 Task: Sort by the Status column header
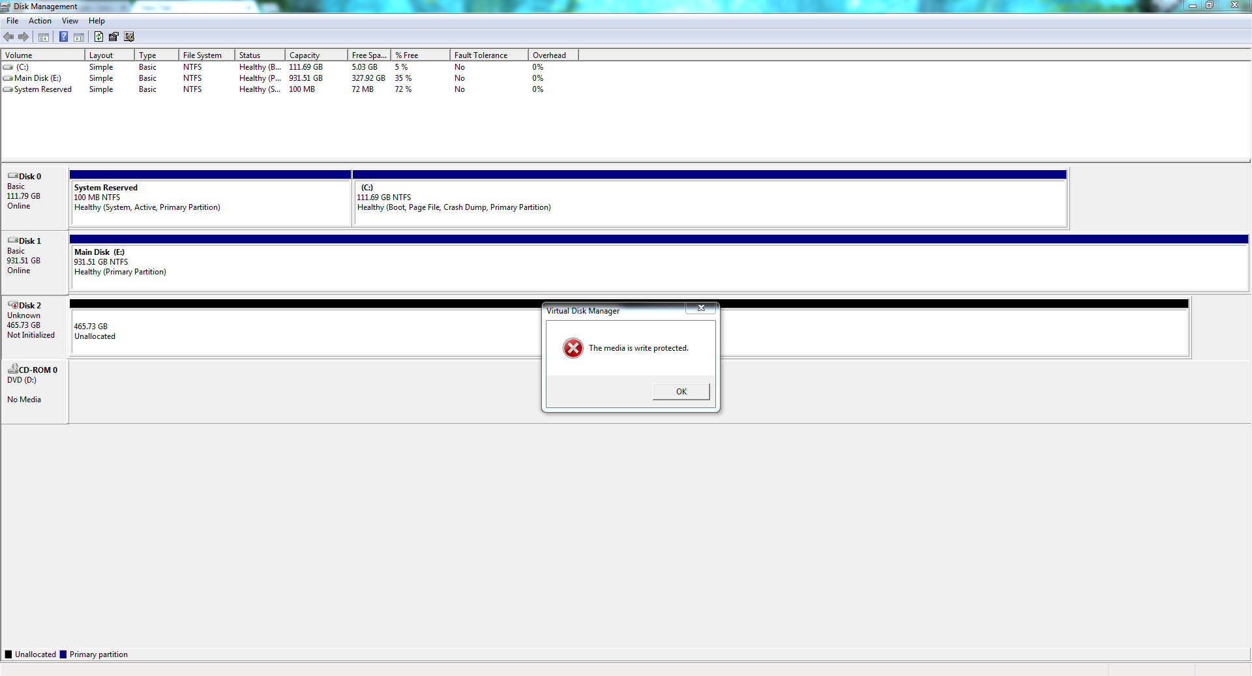(260, 55)
